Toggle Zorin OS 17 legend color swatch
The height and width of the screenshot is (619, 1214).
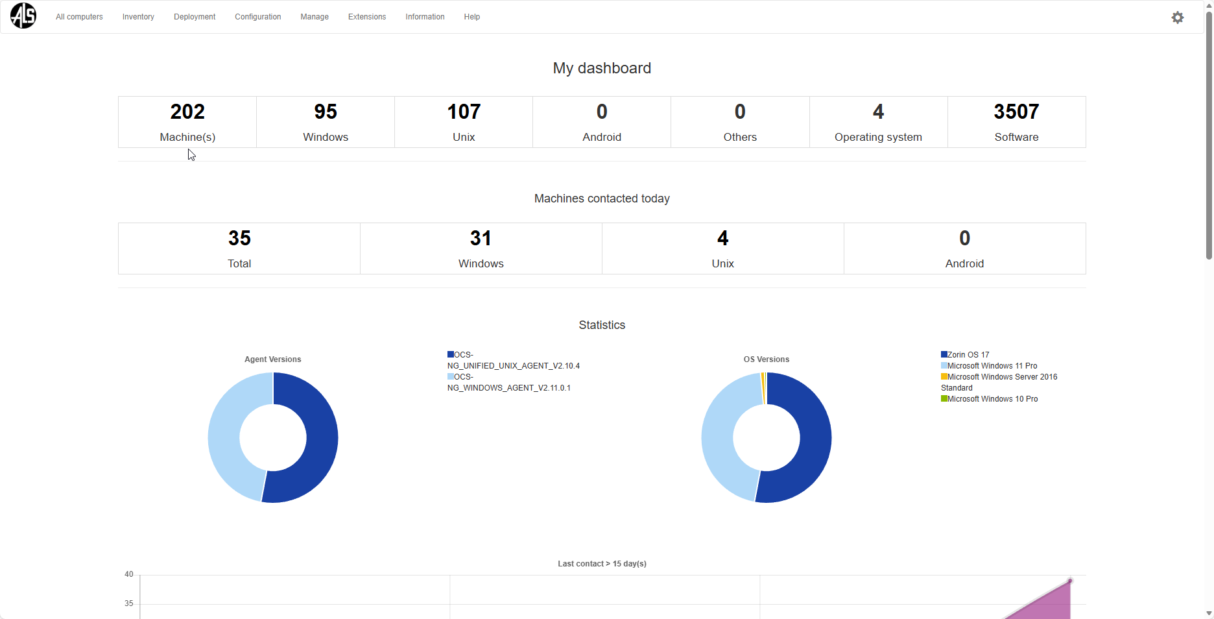click(x=944, y=355)
